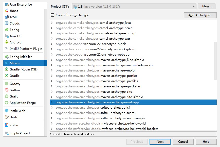Click the Griffon icon
Screen dimensions: 220x147
click(7, 90)
